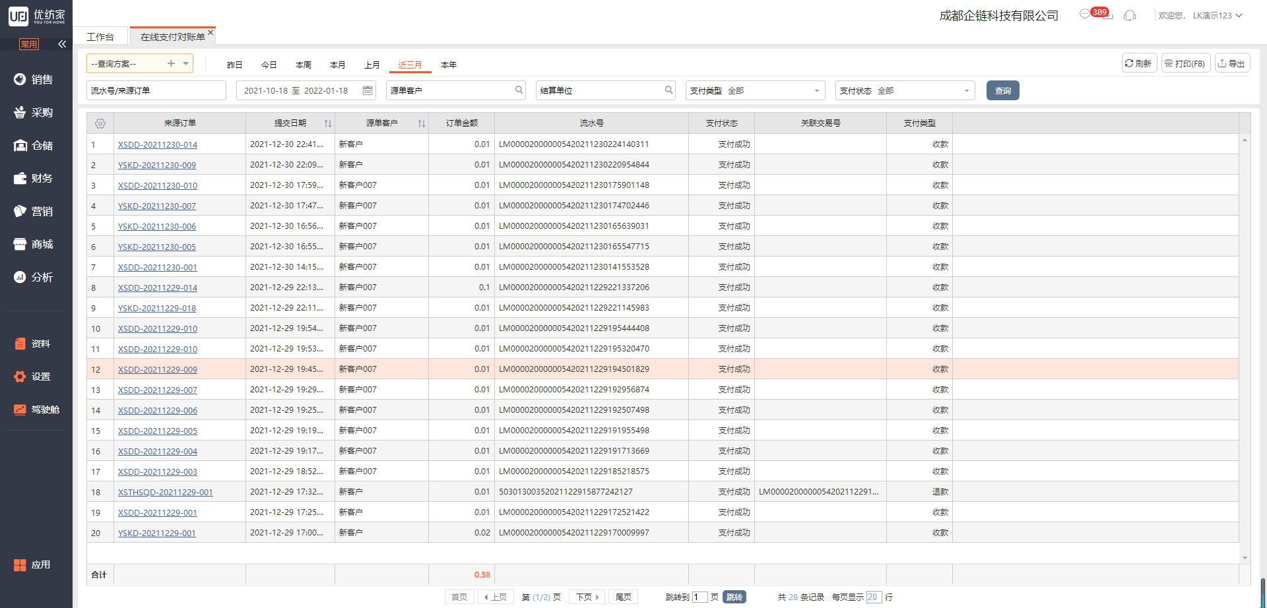Click the 下页 pagination button

click(x=587, y=597)
